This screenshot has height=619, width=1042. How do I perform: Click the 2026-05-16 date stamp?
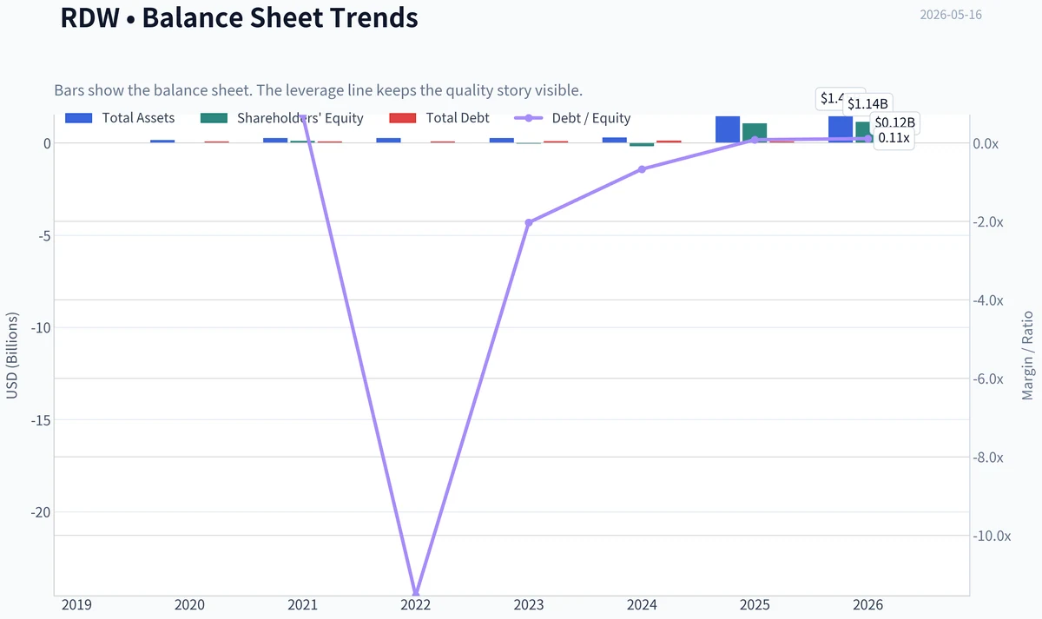click(x=951, y=15)
